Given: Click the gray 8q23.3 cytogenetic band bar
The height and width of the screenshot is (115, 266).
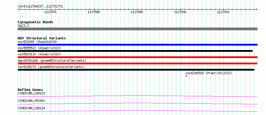Looking at the screenshot, I should pyautogui.click(x=137, y=29).
